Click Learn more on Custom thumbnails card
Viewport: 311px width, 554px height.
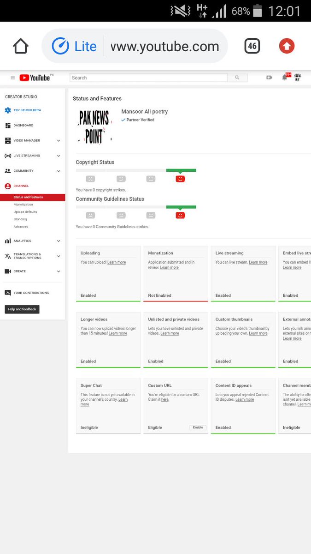coord(258,333)
